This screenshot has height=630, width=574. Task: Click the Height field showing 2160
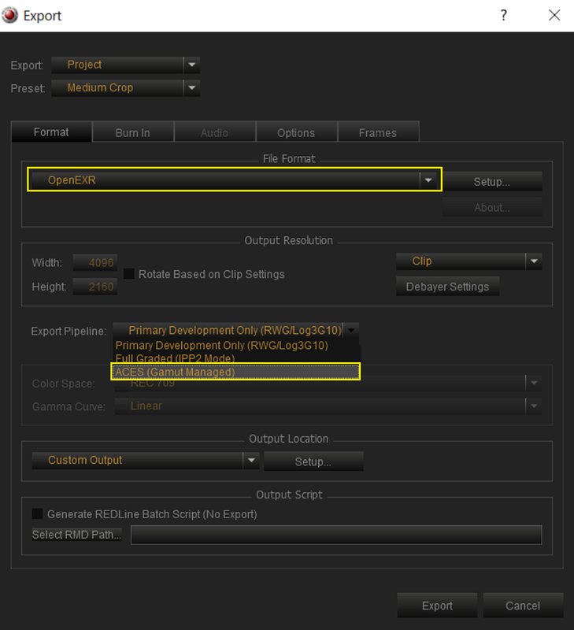pyautogui.click(x=95, y=287)
